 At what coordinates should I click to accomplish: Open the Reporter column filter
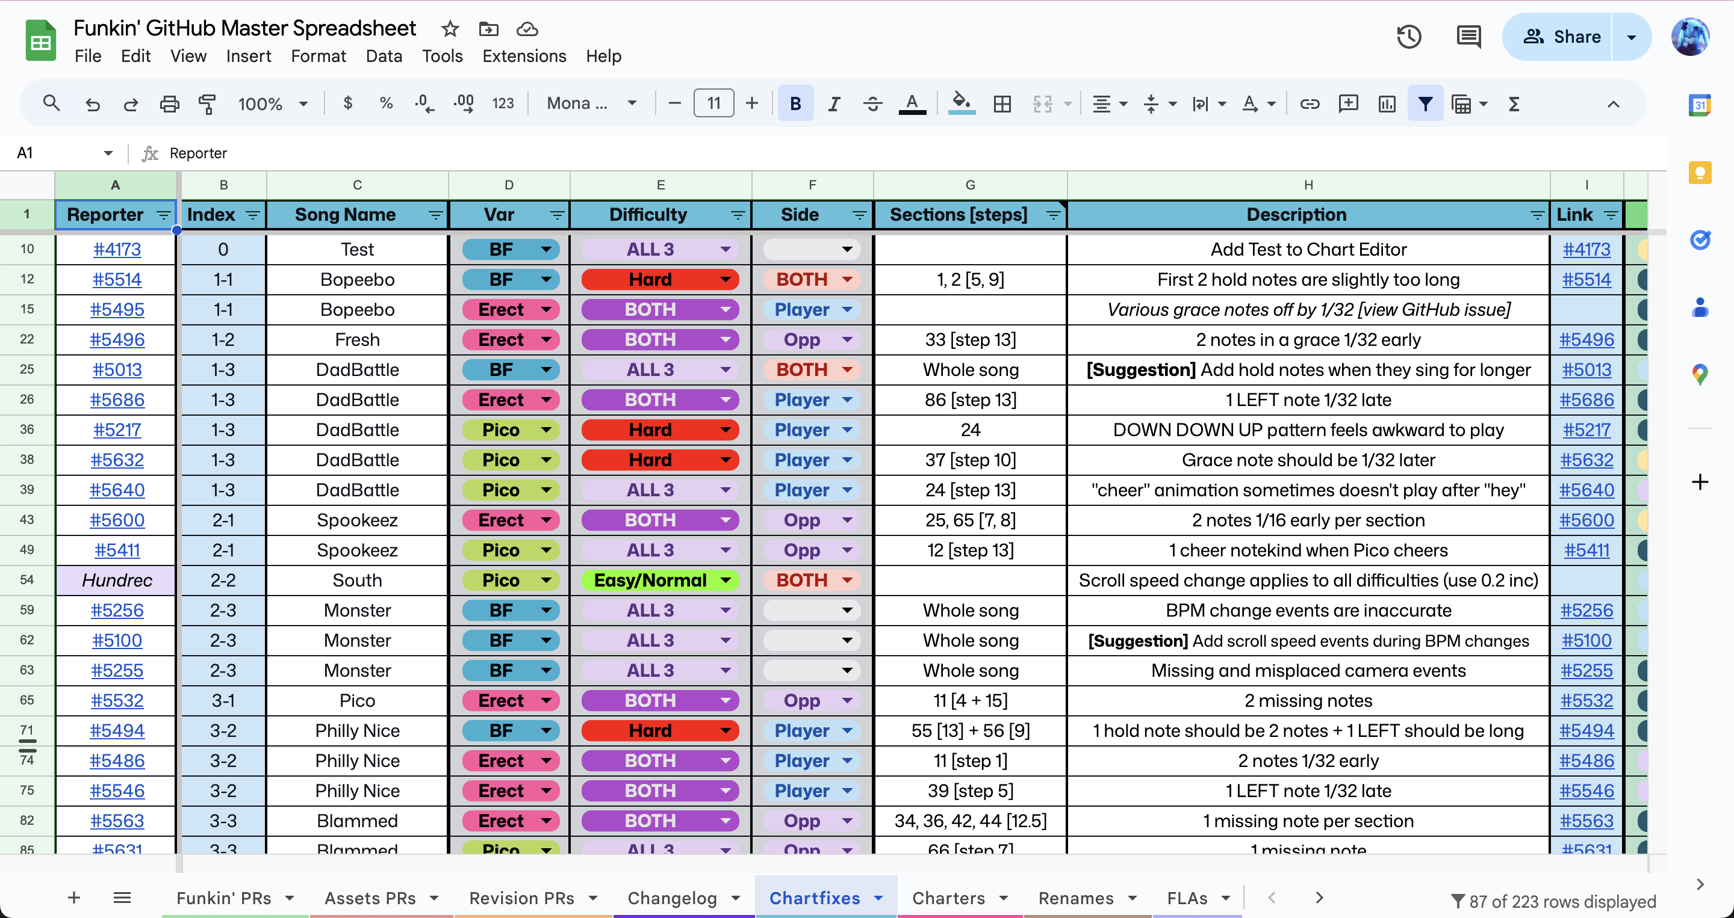(164, 215)
